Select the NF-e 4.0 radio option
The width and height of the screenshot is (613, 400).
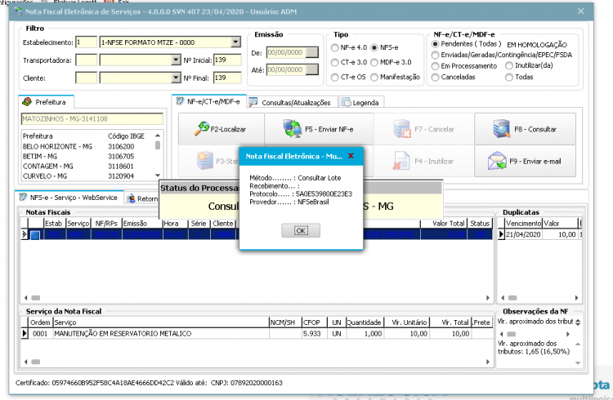coord(334,47)
